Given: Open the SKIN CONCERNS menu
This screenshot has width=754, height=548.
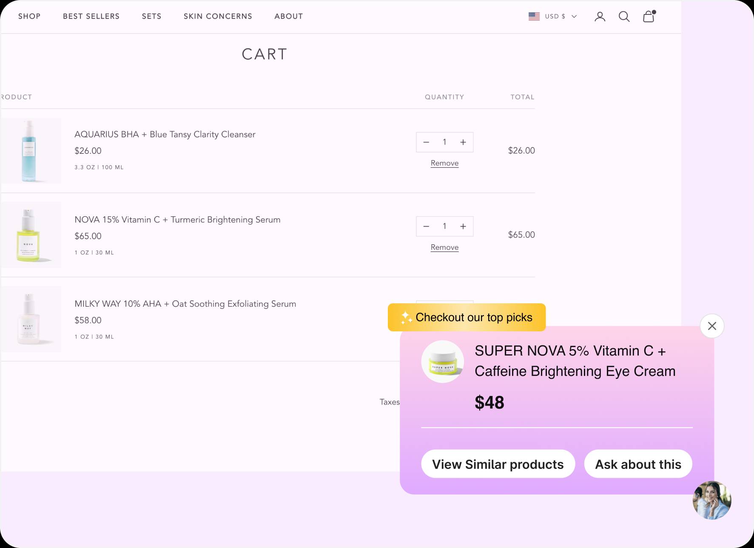Looking at the screenshot, I should [x=218, y=16].
